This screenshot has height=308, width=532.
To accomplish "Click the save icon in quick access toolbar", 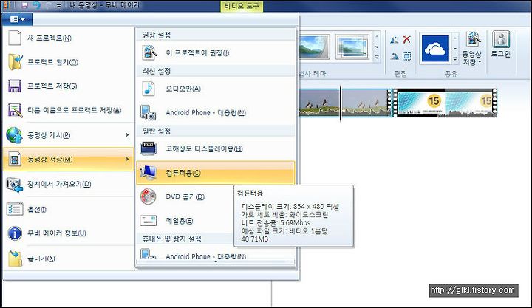I will coord(25,5).
